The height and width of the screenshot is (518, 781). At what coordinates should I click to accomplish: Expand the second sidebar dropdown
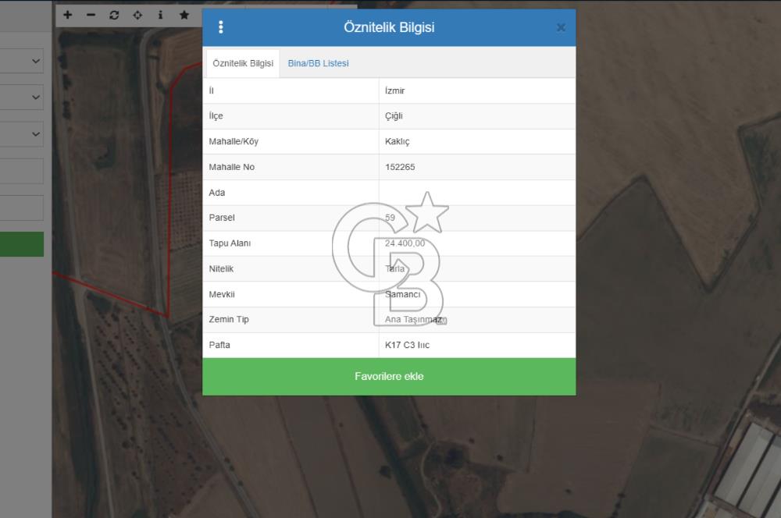point(21,98)
